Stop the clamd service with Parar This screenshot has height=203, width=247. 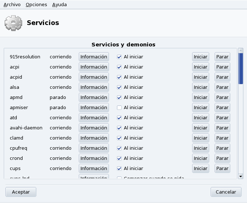pos(222,138)
